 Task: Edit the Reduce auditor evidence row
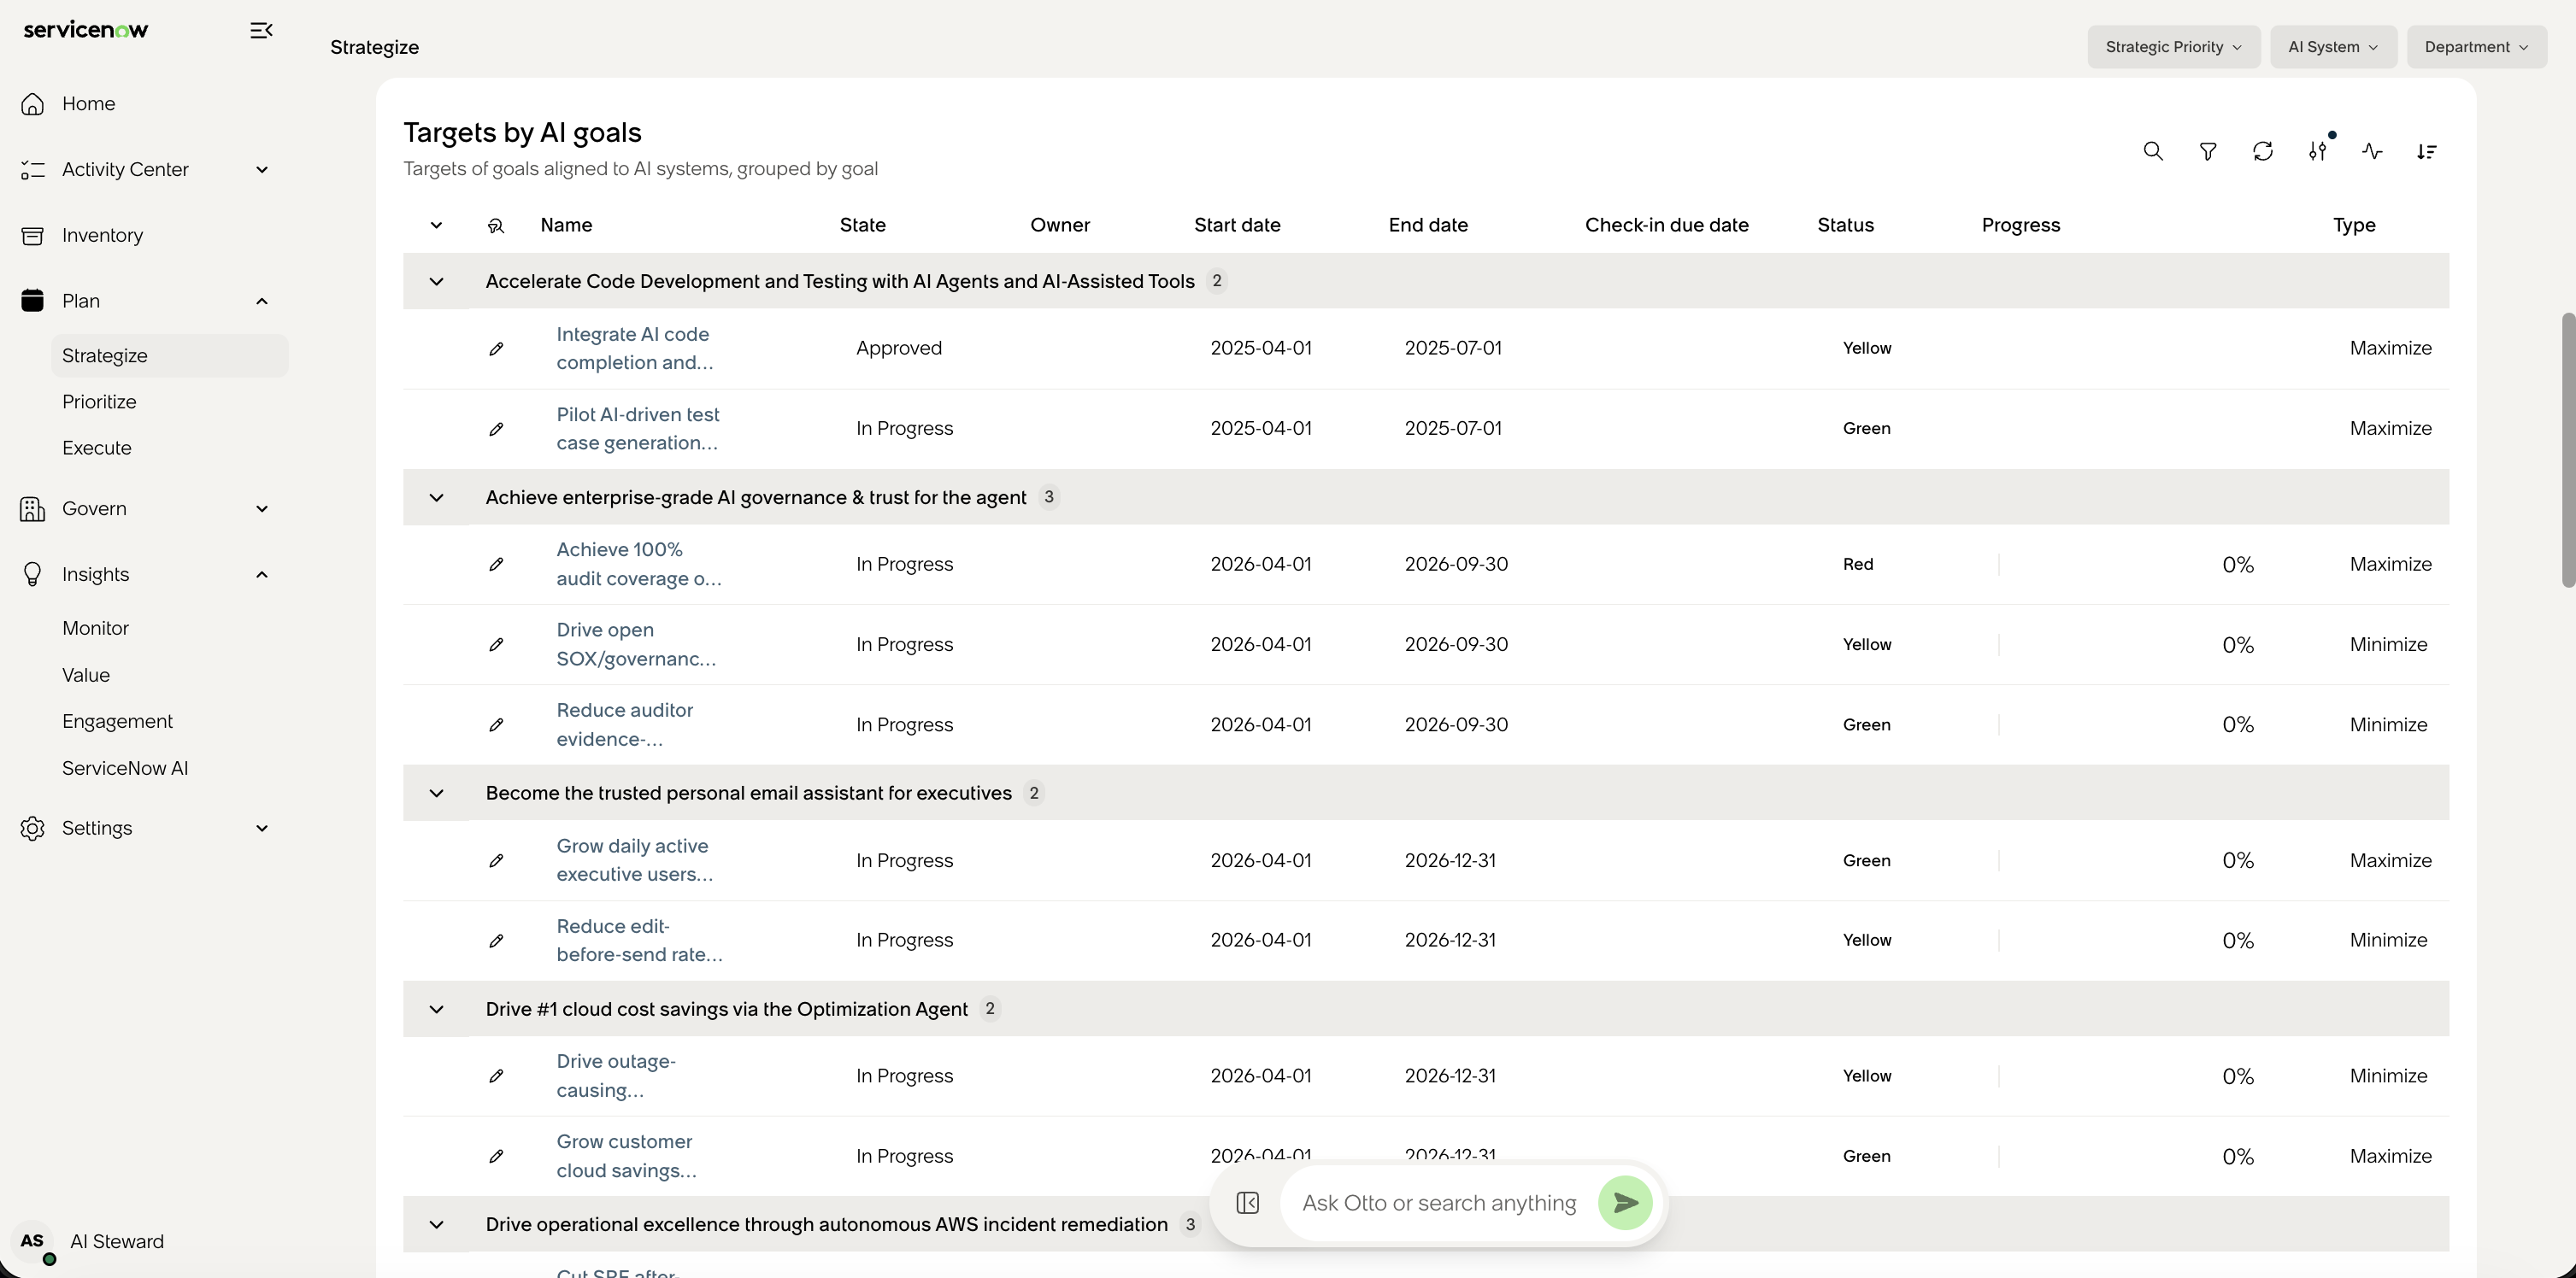(496, 724)
